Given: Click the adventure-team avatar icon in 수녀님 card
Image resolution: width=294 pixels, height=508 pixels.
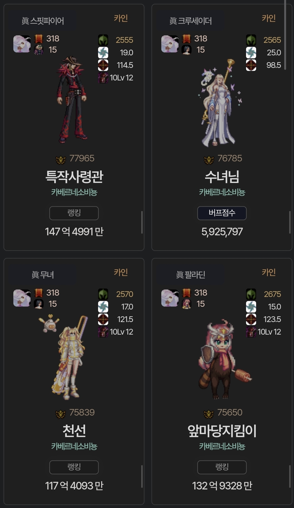Looking at the screenshot, I should tap(170, 44).
